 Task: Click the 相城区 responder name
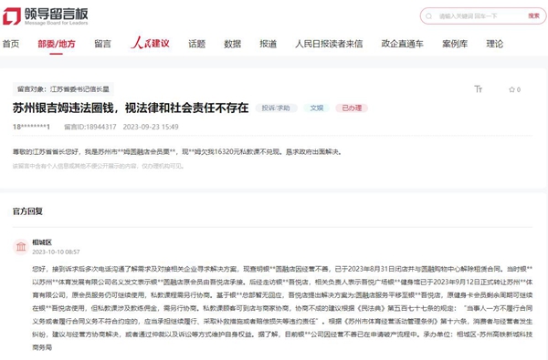coord(42,242)
